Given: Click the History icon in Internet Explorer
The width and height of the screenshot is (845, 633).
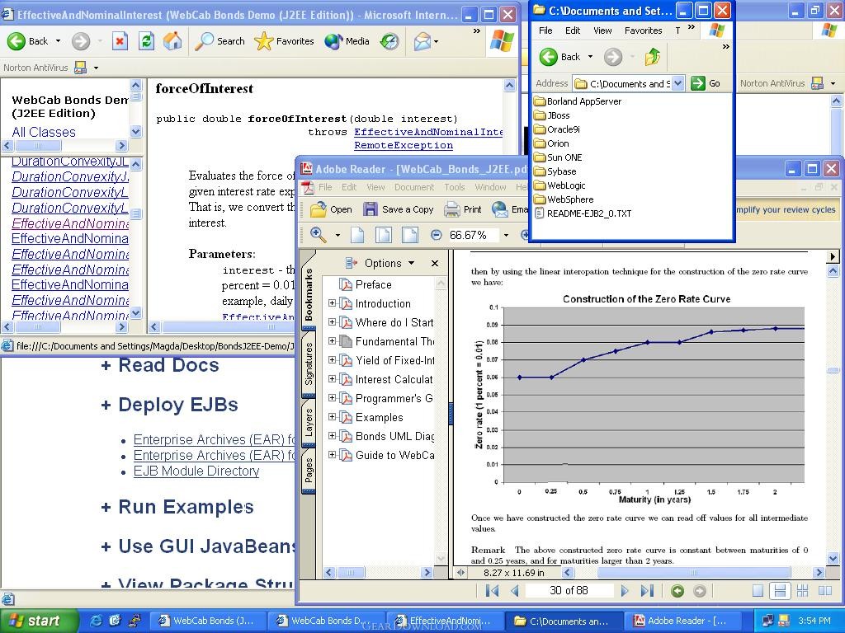Looking at the screenshot, I should point(389,41).
